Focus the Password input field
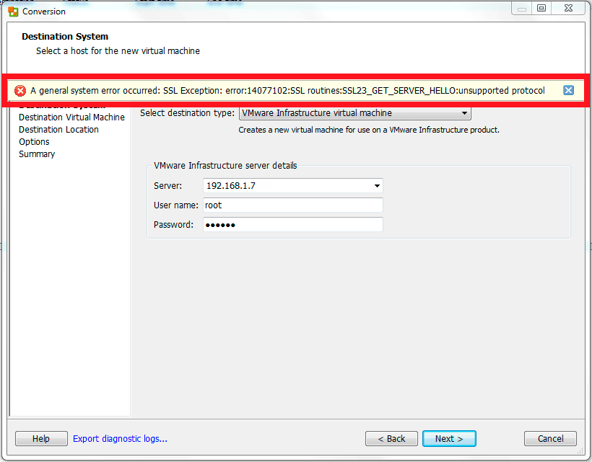This screenshot has width=592, height=462. pos(293,225)
